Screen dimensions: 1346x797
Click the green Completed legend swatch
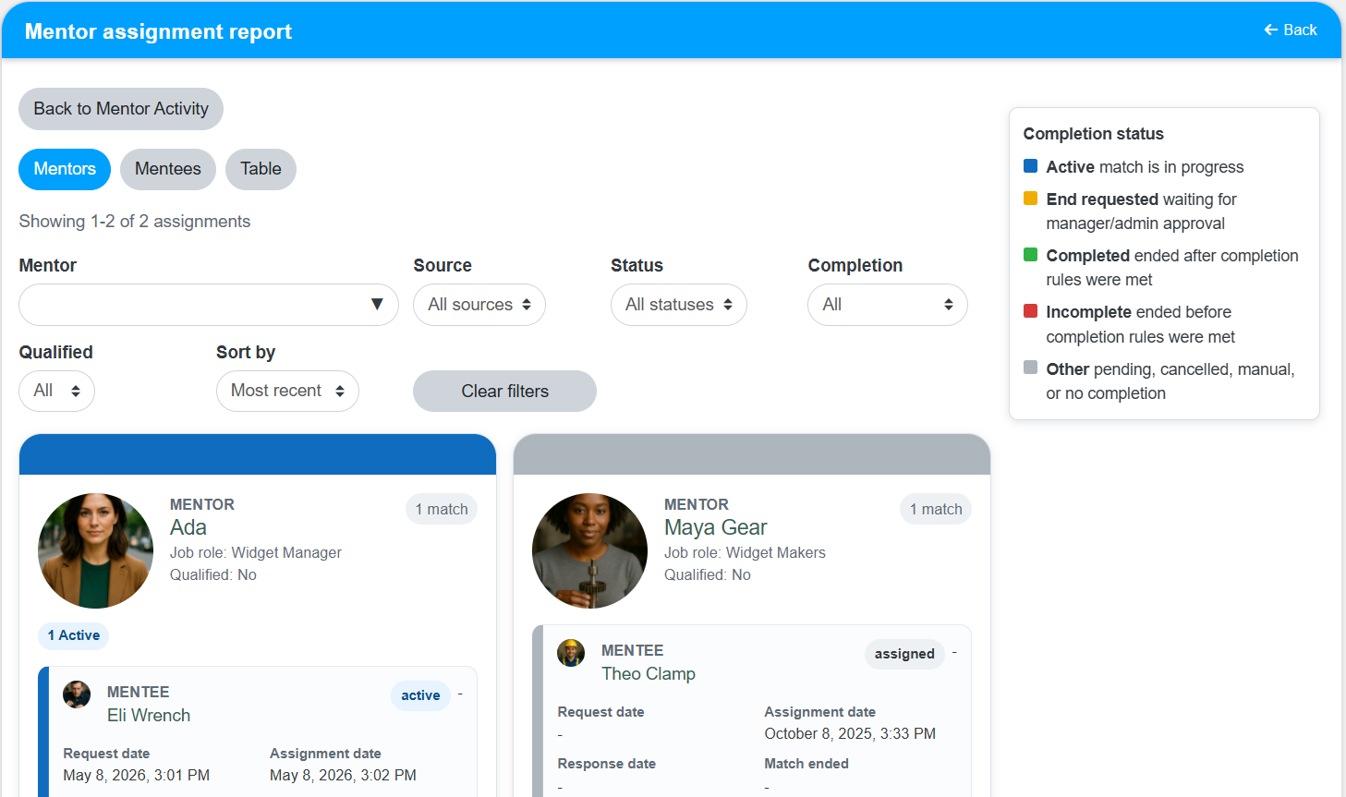click(x=1031, y=255)
